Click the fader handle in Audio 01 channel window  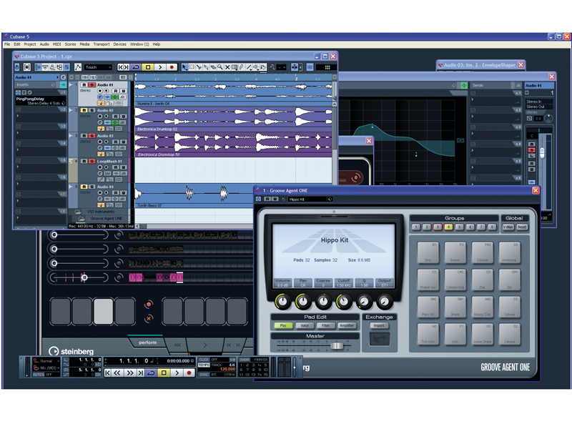pos(542,153)
